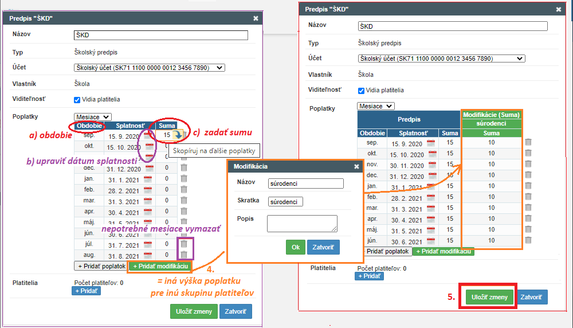This screenshot has width=573, height=328.
Task: Click 31. 3. 2021 date in left window
Action: point(124,202)
